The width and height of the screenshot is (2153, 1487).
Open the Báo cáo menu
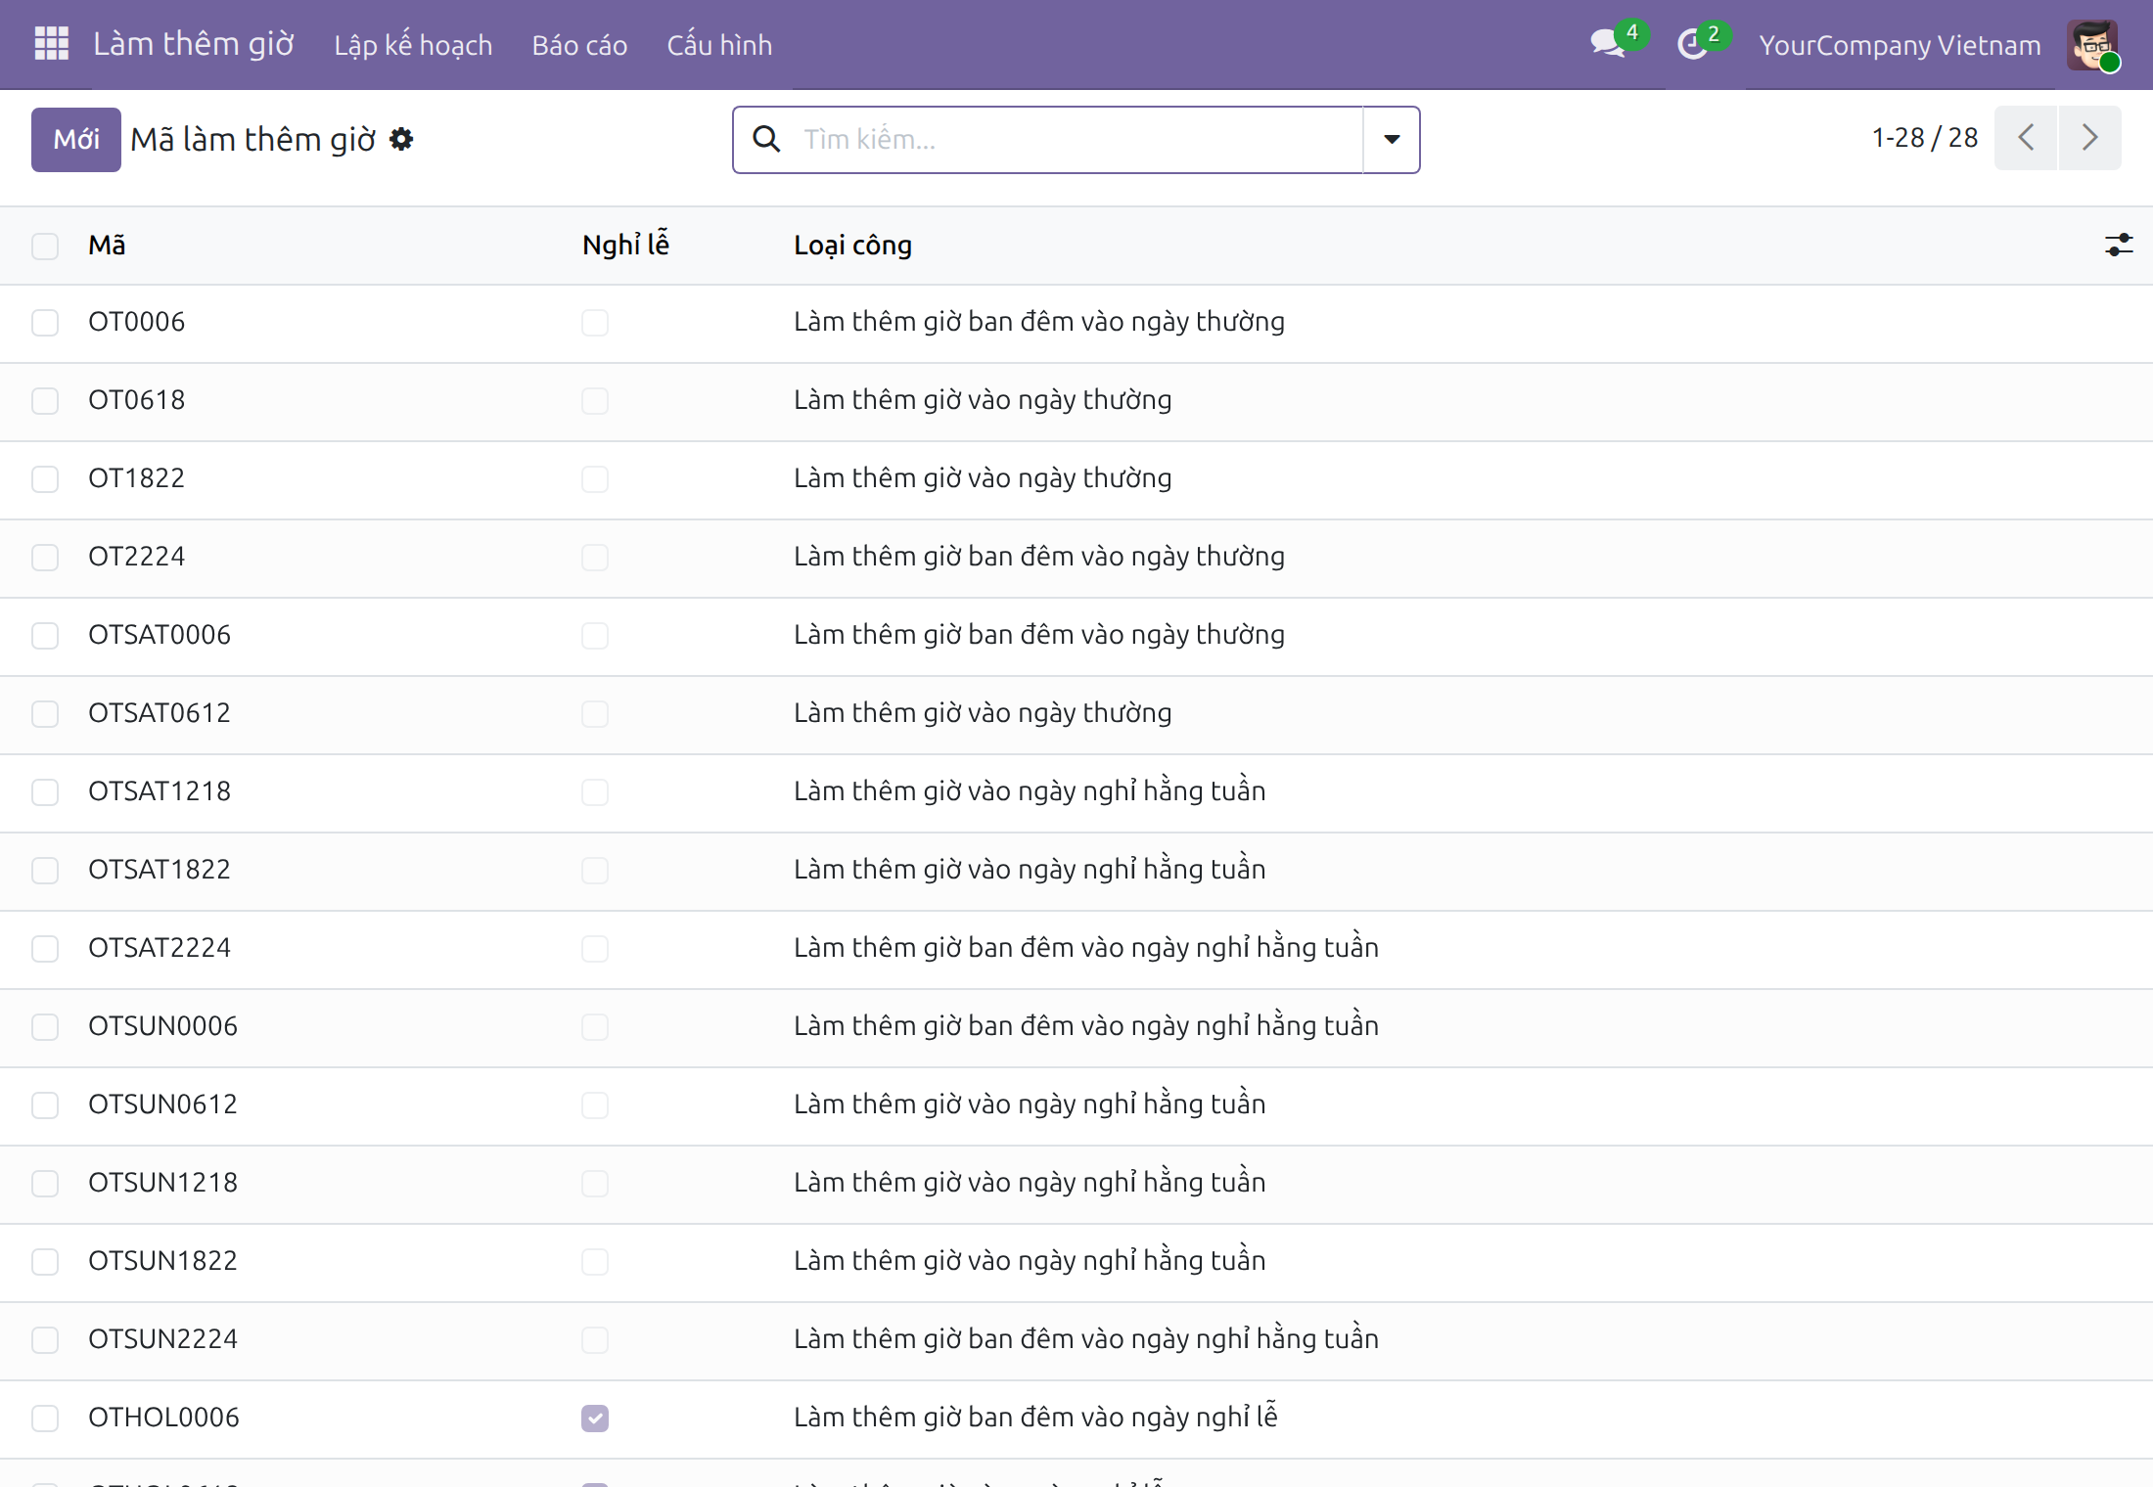coord(579,45)
